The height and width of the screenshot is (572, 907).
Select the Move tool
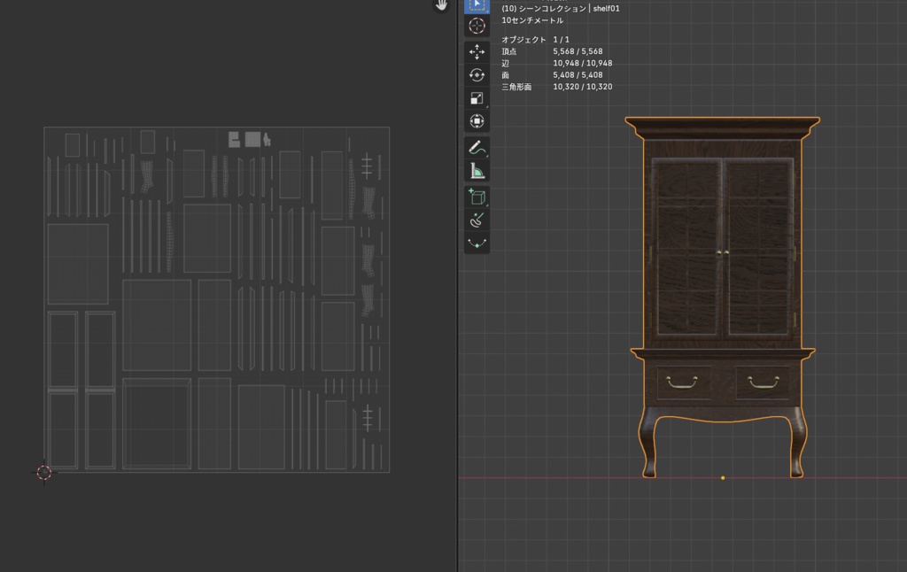[x=477, y=52]
